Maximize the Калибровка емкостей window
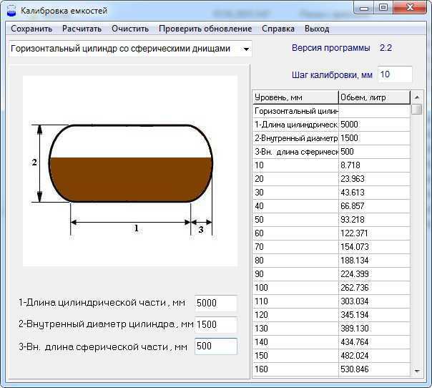Image resolution: width=432 pixels, height=388 pixels. point(383,8)
